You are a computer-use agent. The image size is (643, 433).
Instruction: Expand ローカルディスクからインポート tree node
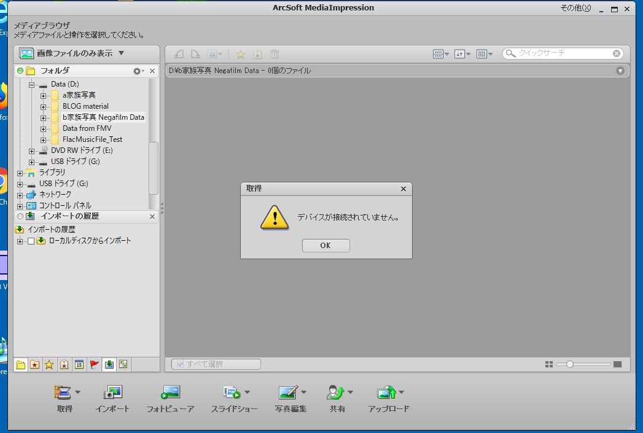tap(20, 241)
